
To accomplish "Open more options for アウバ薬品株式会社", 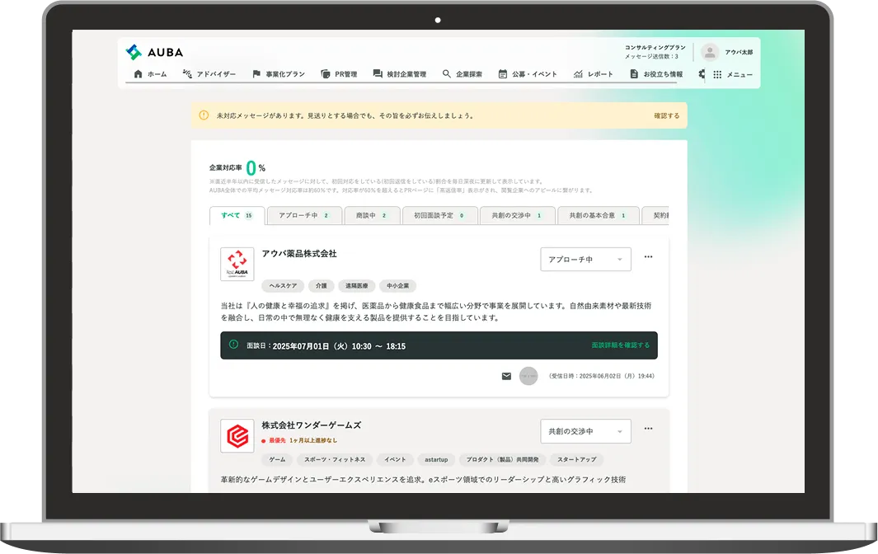I will point(648,257).
